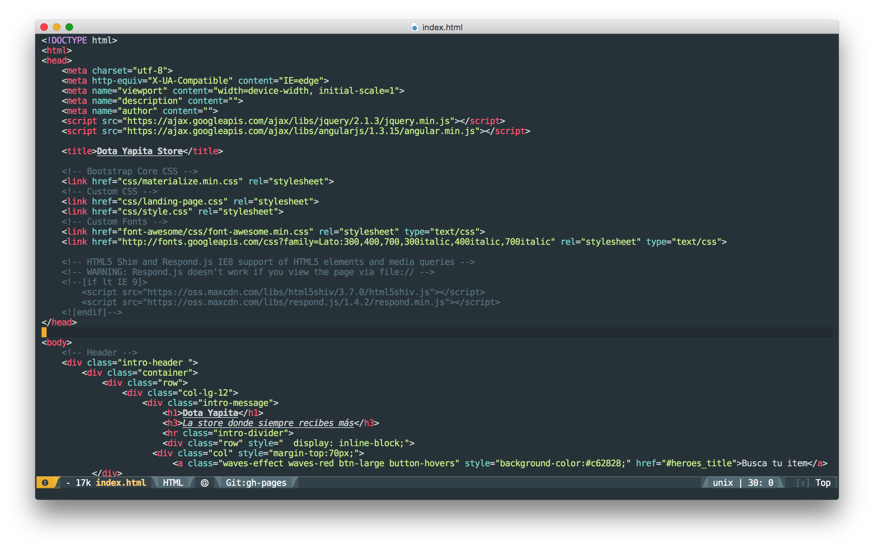Click the html5shiv.js script line
Image resolution: width=874 pixels, height=550 pixels.
tap(283, 292)
